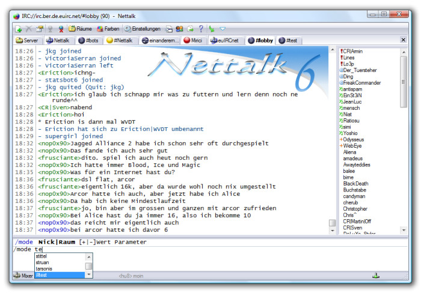This screenshot has height=293, width=421.
Task: Click in the /mode te message input field
Action: tap(210, 249)
